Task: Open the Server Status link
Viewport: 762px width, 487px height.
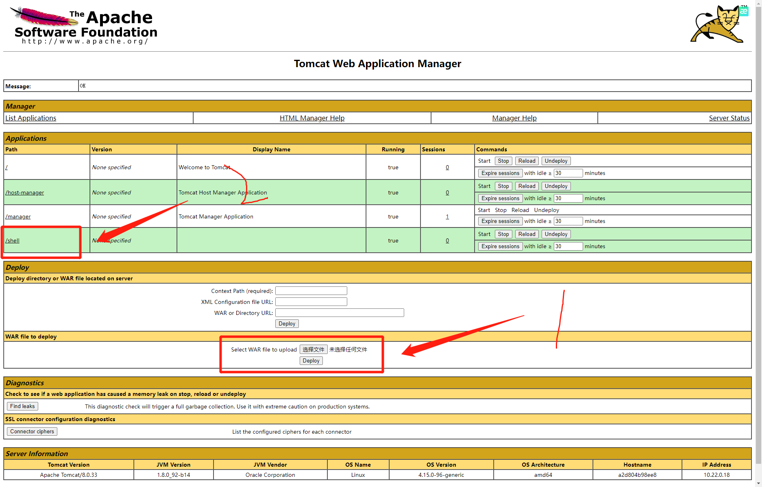Action: (x=729, y=118)
